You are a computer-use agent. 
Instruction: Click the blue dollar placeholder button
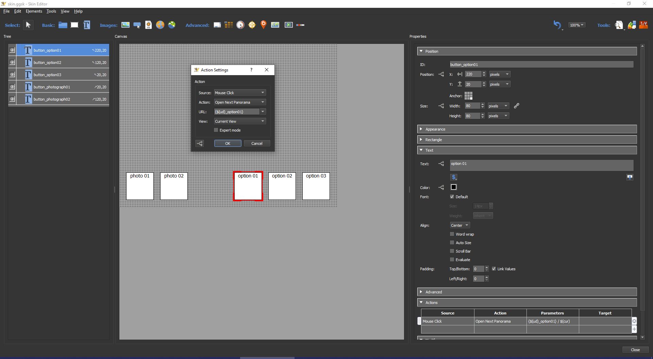pyautogui.click(x=454, y=177)
